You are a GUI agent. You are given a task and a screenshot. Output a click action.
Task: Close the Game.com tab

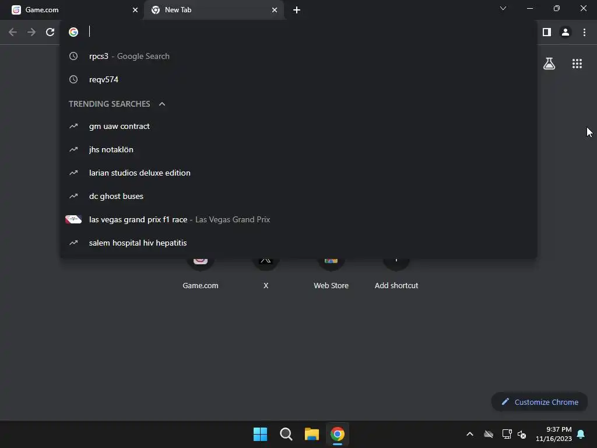coord(135,10)
